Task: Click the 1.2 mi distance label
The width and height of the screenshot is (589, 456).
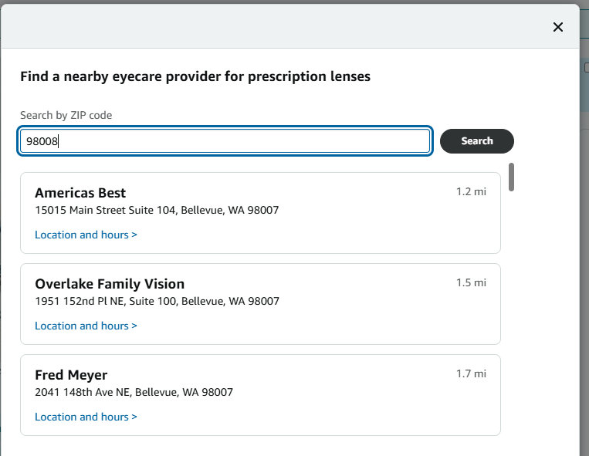Action: pyautogui.click(x=471, y=192)
